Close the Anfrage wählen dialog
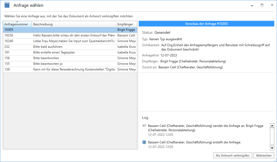This screenshot has width=277, height=162. pyautogui.click(x=272, y=5)
